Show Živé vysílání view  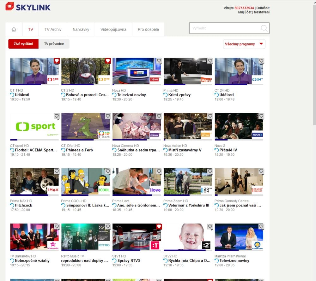(23, 44)
